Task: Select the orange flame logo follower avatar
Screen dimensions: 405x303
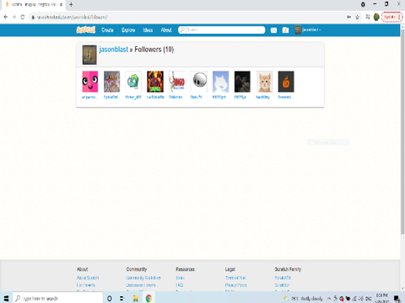Action: [286, 82]
